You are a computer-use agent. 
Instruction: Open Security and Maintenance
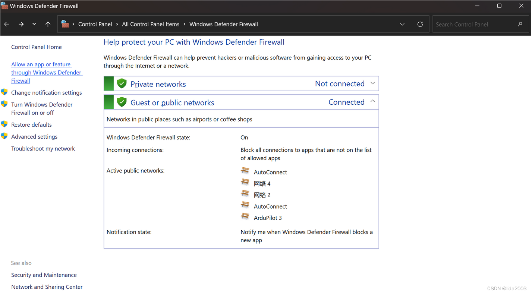44,275
